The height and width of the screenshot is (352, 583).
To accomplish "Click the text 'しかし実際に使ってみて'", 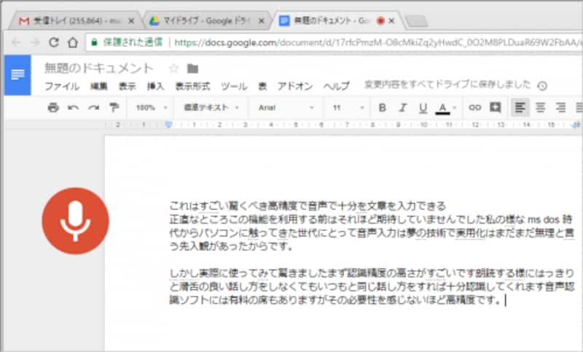I will point(224,273).
